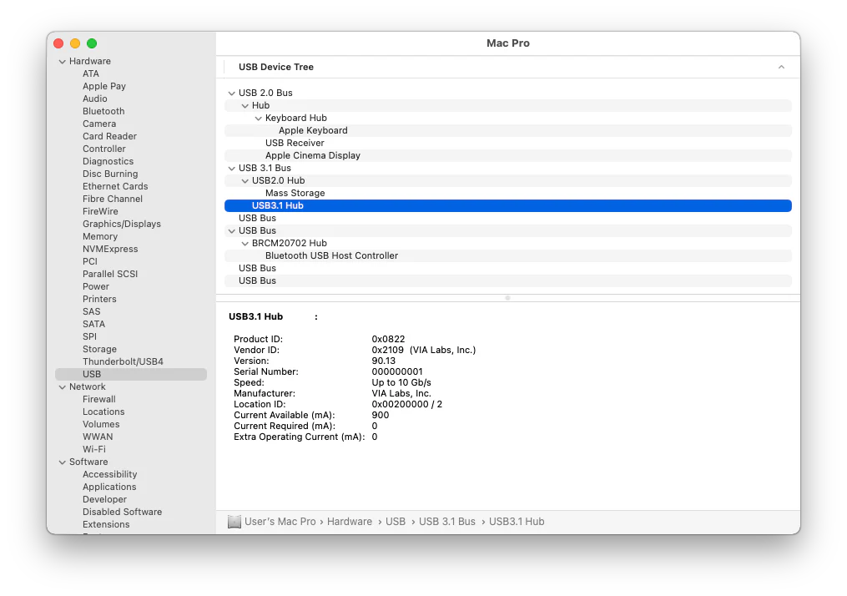Screen dimensions: 847x596
Task: Collapse the Software sidebar section
Action: click(x=63, y=462)
